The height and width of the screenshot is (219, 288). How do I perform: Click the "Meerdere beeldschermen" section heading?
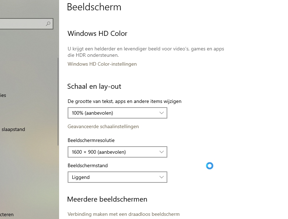click(x=108, y=199)
